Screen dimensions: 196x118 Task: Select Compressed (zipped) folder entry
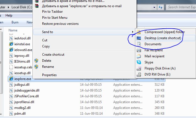165,32
